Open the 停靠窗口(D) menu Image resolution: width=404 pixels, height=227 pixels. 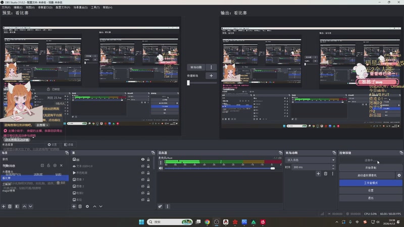coord(45,8)
